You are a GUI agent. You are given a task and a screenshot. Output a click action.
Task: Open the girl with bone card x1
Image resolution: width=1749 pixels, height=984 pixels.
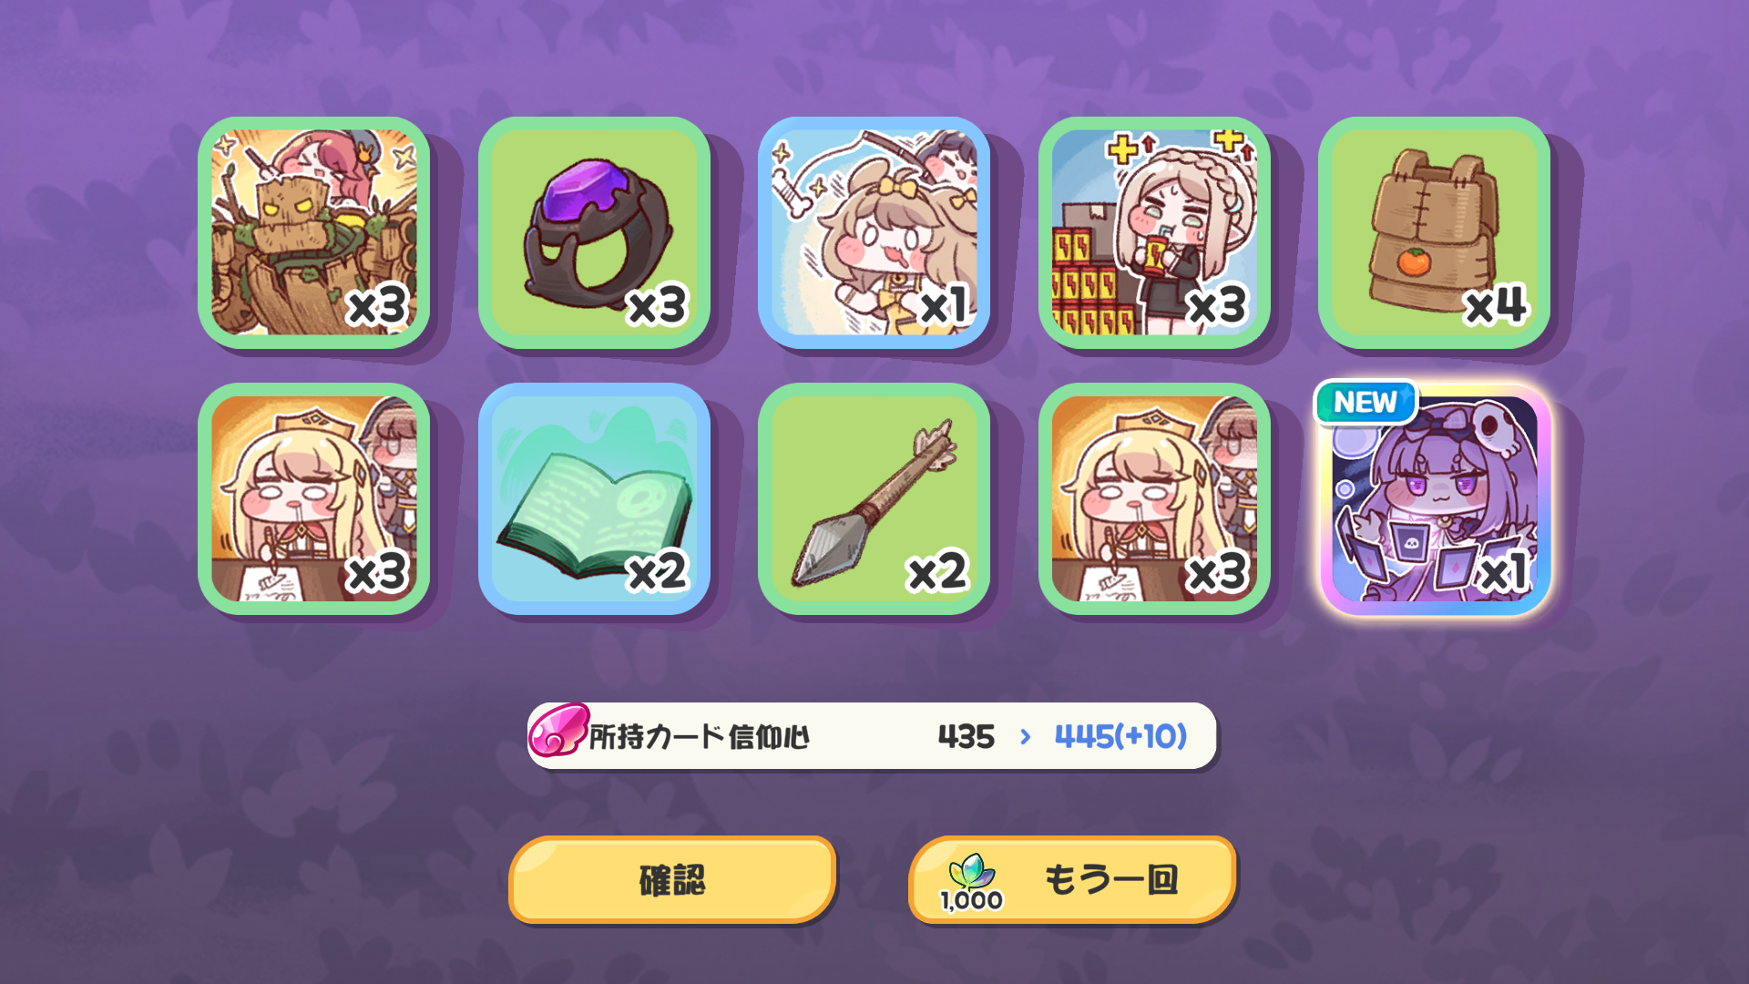(x=874, y=232)
